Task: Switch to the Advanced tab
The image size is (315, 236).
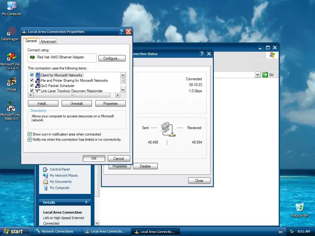Action: point(48,41)
